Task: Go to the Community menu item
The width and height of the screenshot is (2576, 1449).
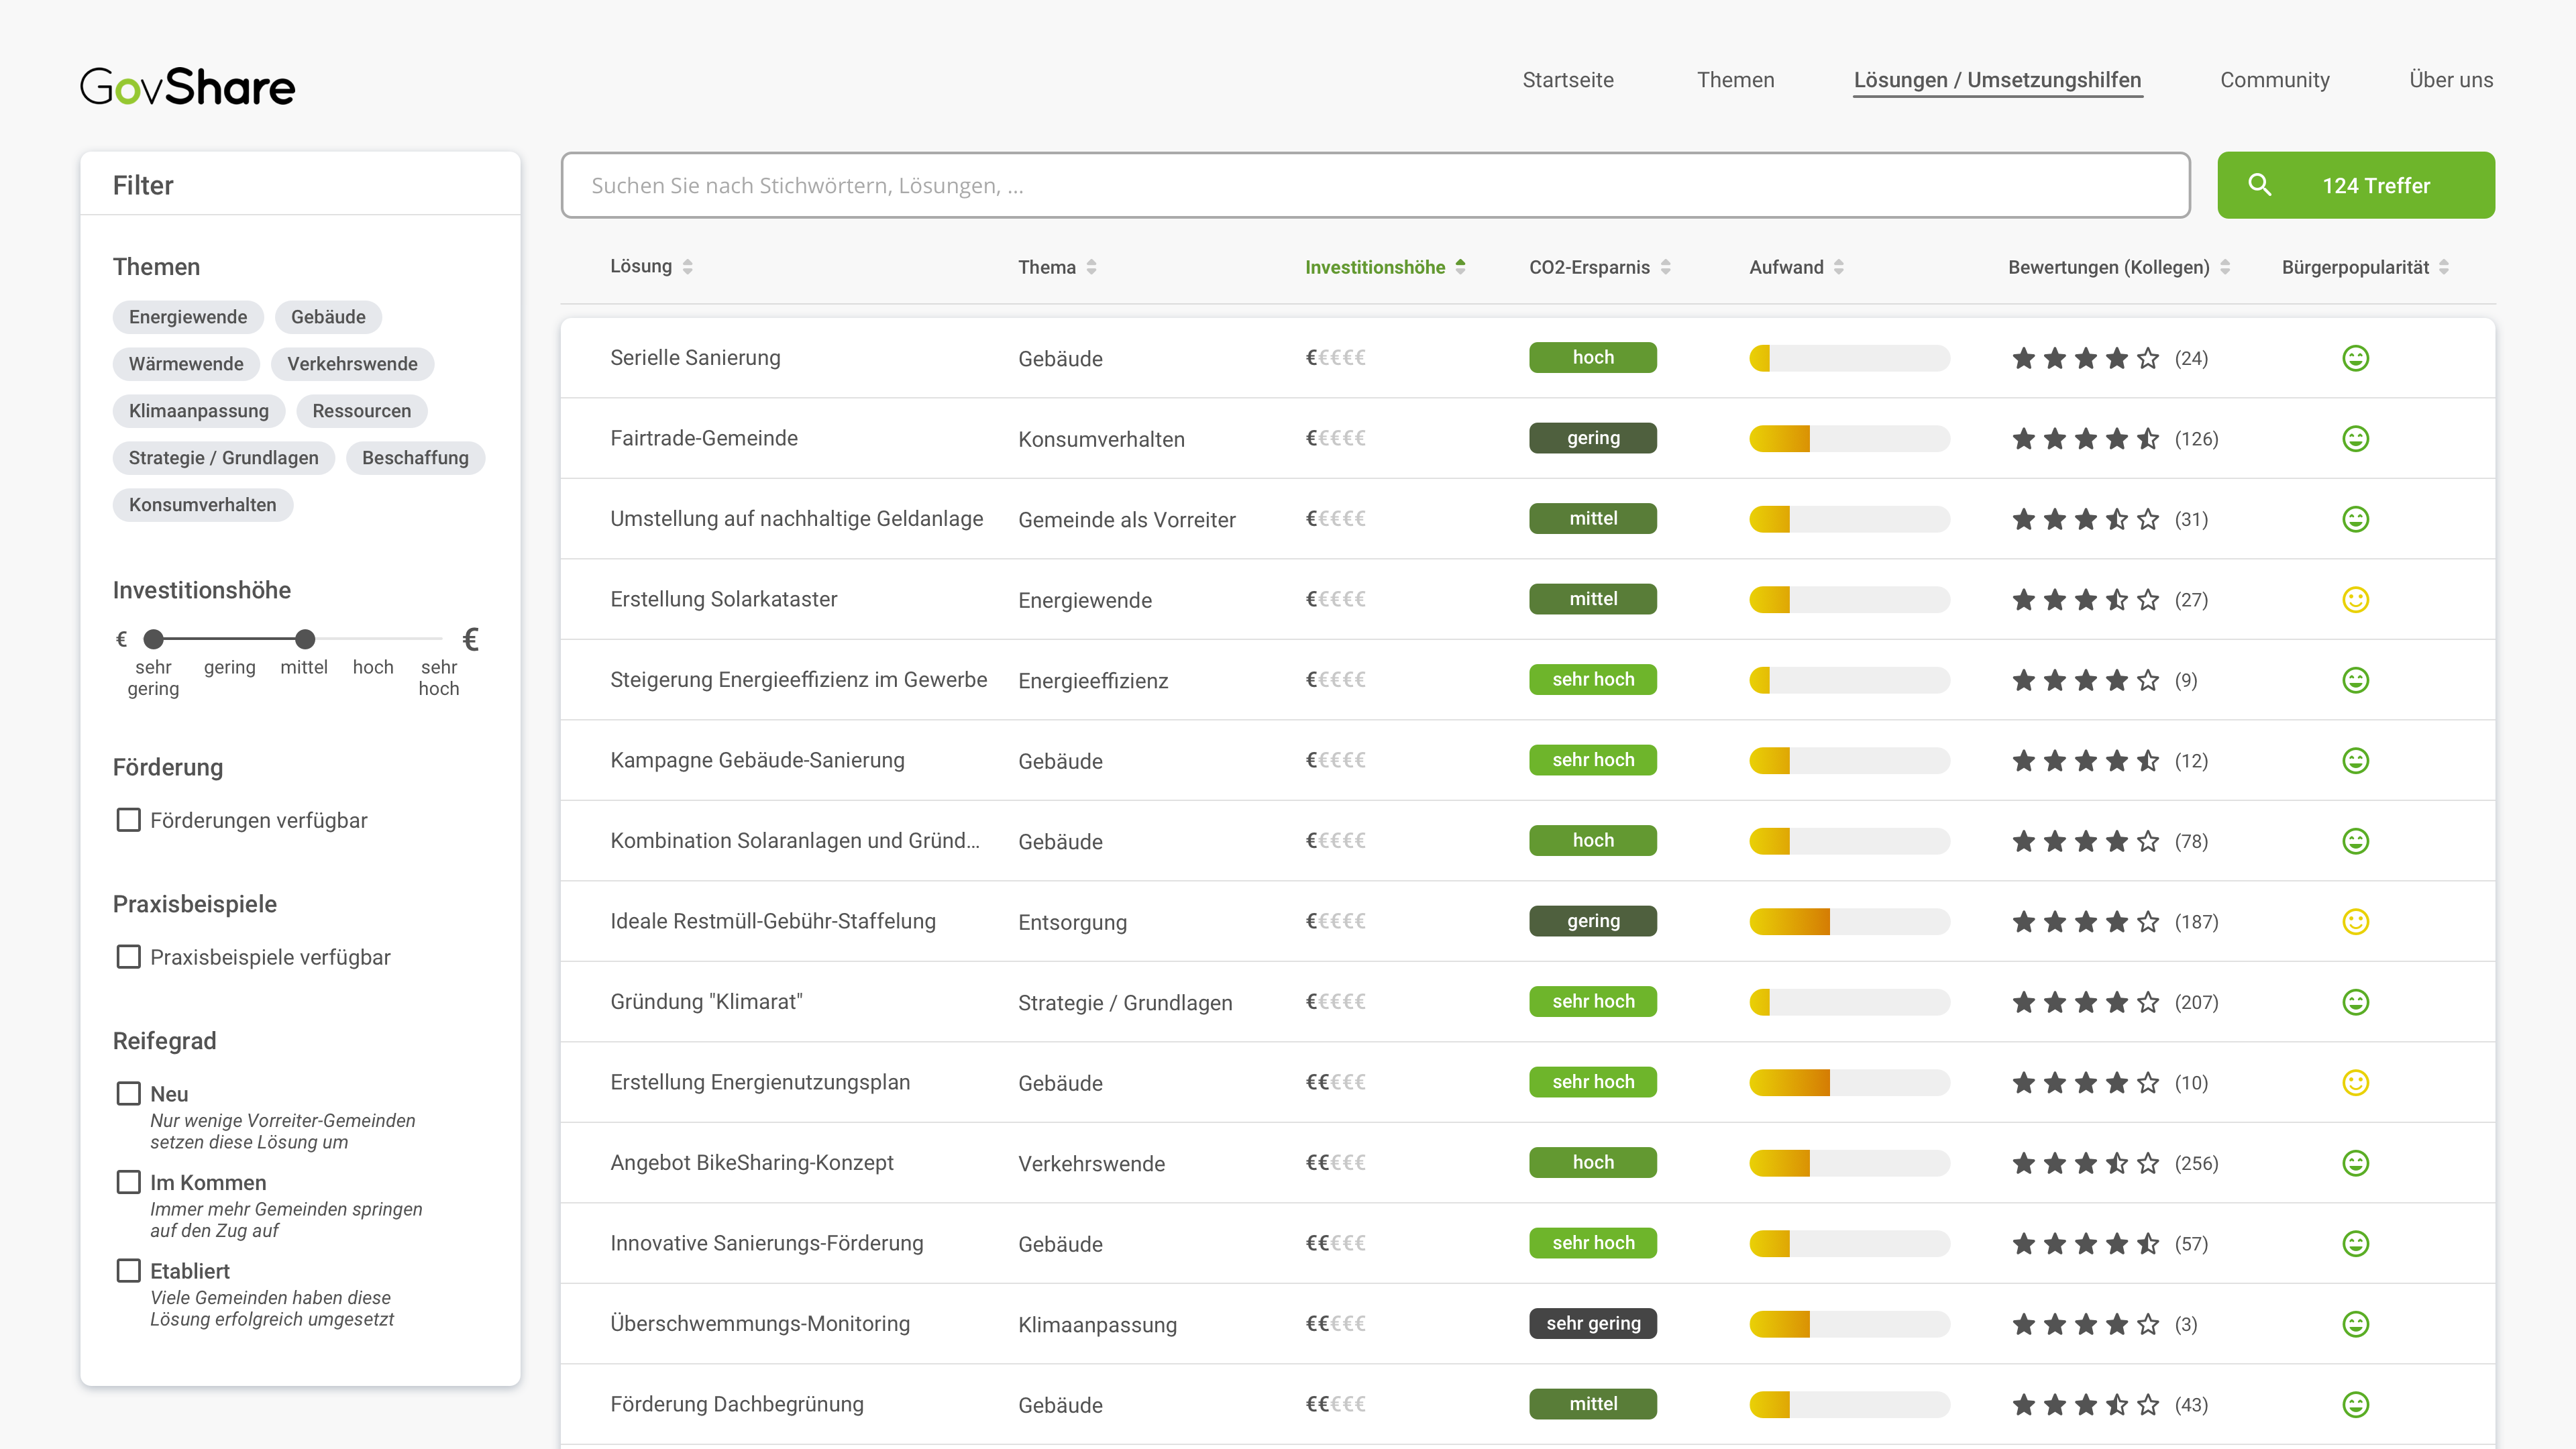Action: [x=2274, y=80]
